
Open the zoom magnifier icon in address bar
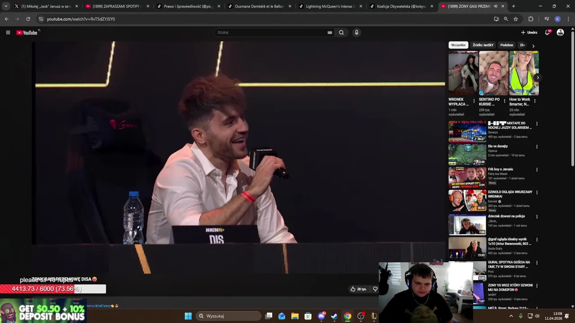tap(506, 19)
